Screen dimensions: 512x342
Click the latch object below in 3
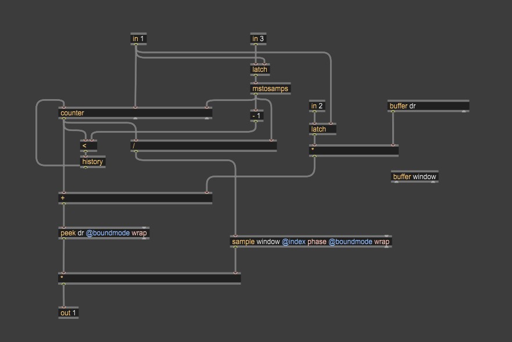(x=260, y=70)
